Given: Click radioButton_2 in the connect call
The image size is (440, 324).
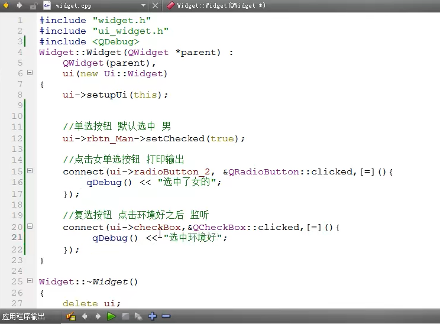Looking at the screenshot, I should coord(172,172).
